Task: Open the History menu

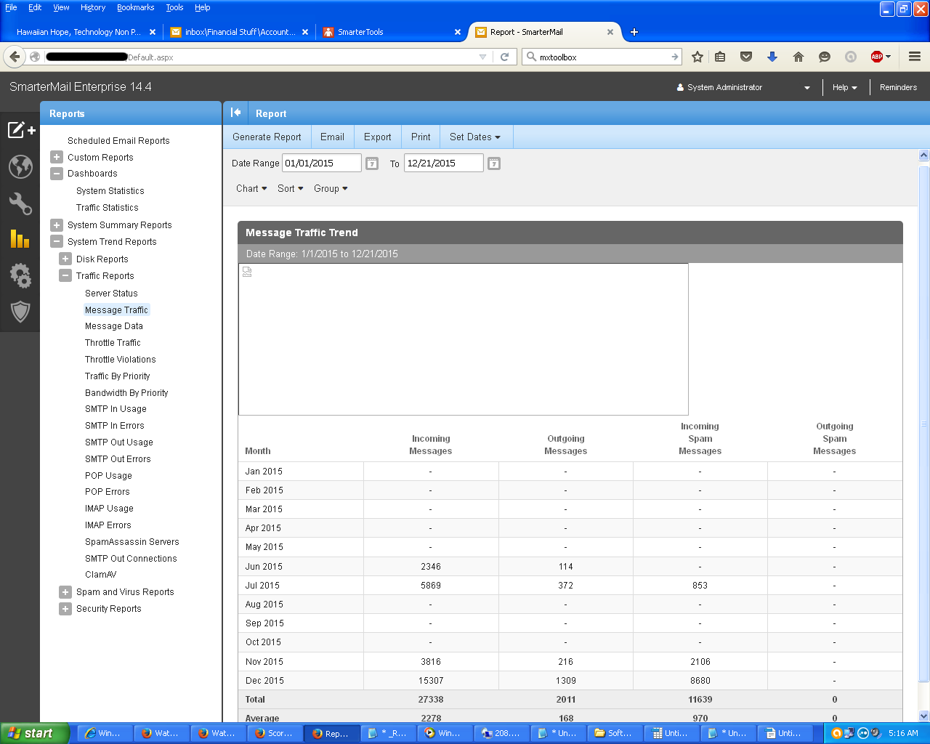Action: [93, 7]
